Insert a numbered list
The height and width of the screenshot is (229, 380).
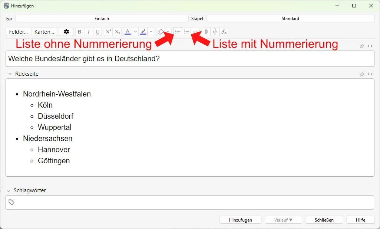186,32
